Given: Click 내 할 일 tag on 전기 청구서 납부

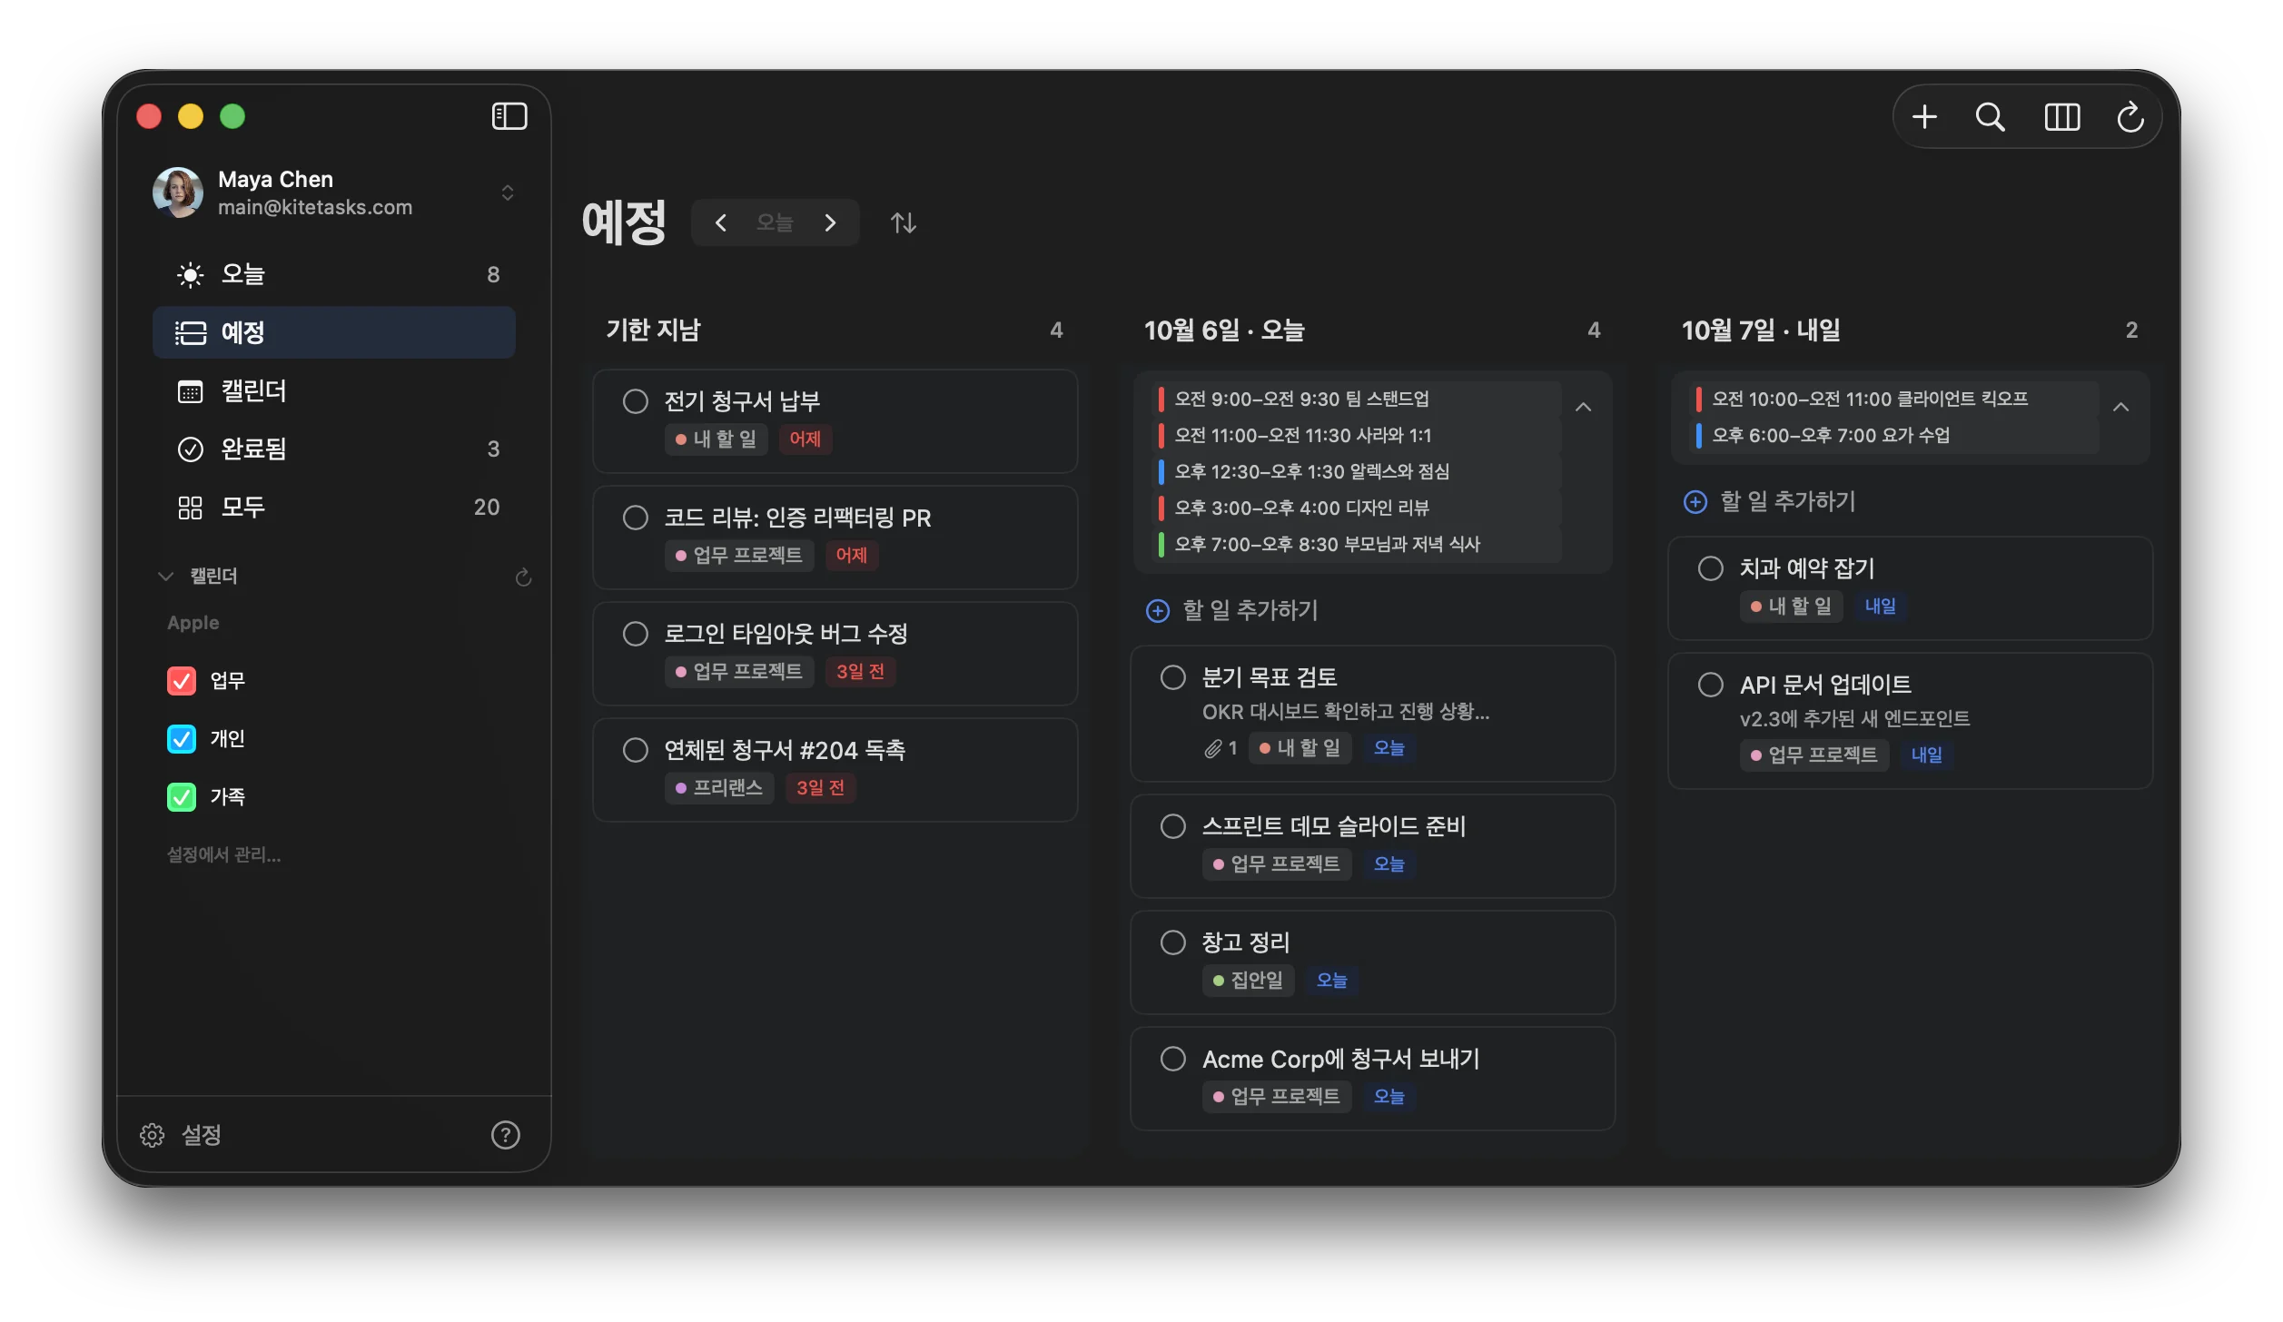Looking at the screenshot, I should click(x=716, y=439).
